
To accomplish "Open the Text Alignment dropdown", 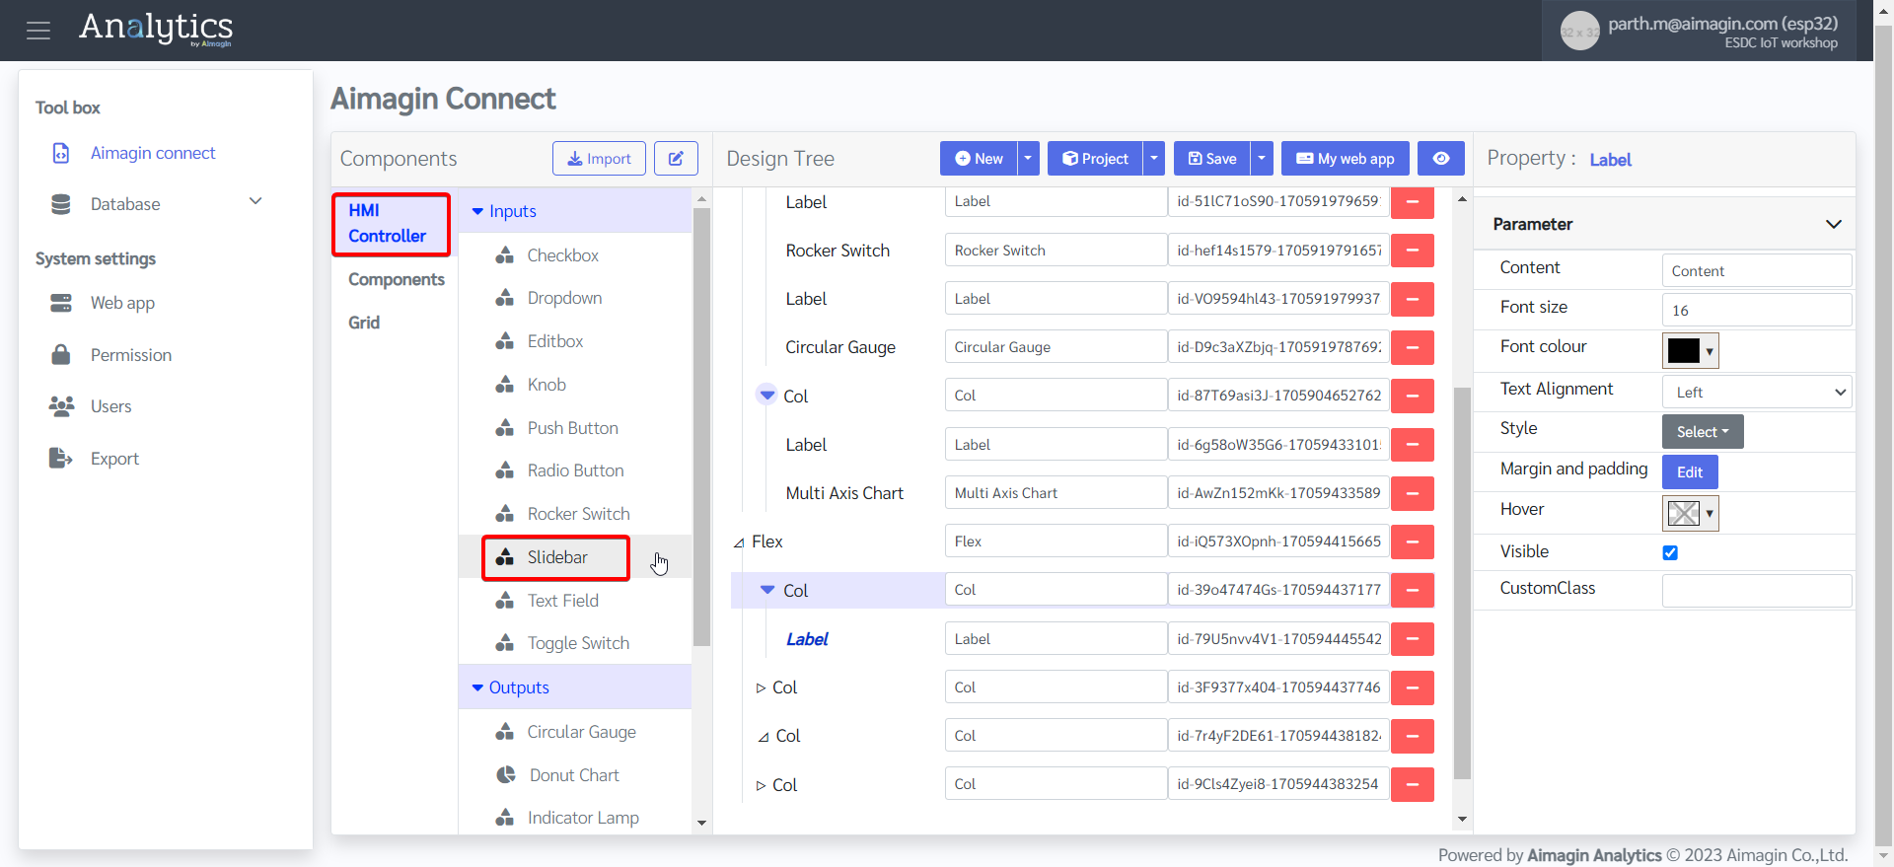I will [x=1757, y=392].
